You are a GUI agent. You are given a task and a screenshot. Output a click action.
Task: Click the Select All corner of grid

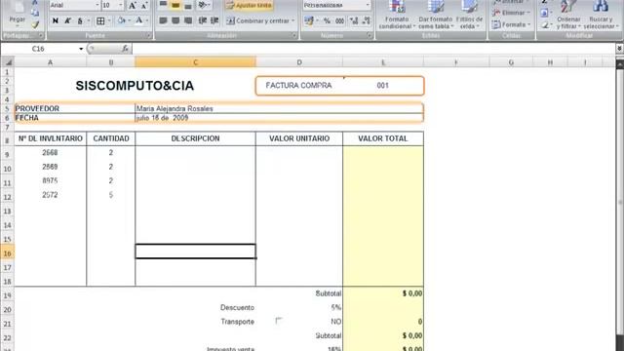pyautogui.click(x=8, y=62)
